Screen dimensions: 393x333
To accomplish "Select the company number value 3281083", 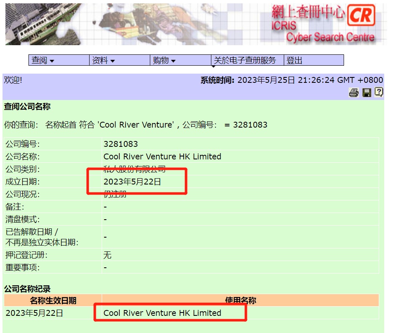I will click(121, 144).
